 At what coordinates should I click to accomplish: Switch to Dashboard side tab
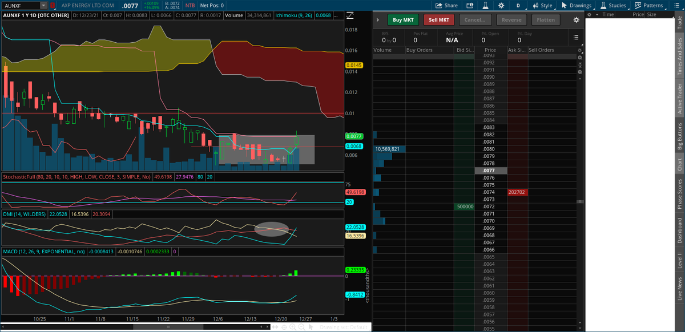679,230
